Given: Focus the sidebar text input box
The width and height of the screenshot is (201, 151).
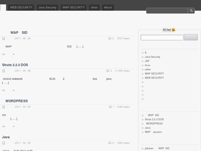Looking at the screenshot, I should coord(162,37).
